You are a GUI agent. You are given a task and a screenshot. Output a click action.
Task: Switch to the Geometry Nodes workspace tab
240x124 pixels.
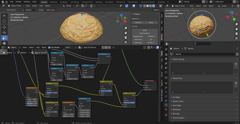(147, 2)
